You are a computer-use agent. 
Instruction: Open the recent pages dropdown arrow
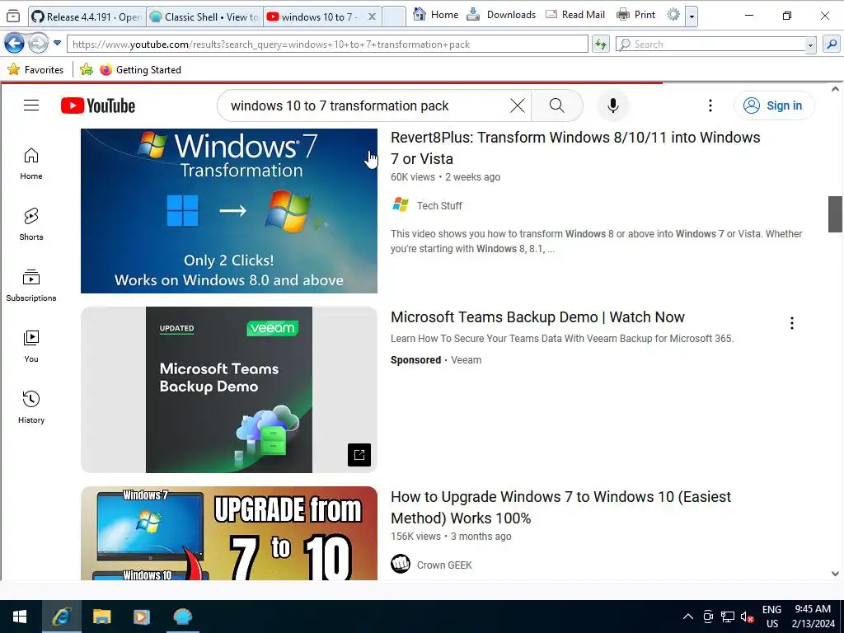click(57, 43)
